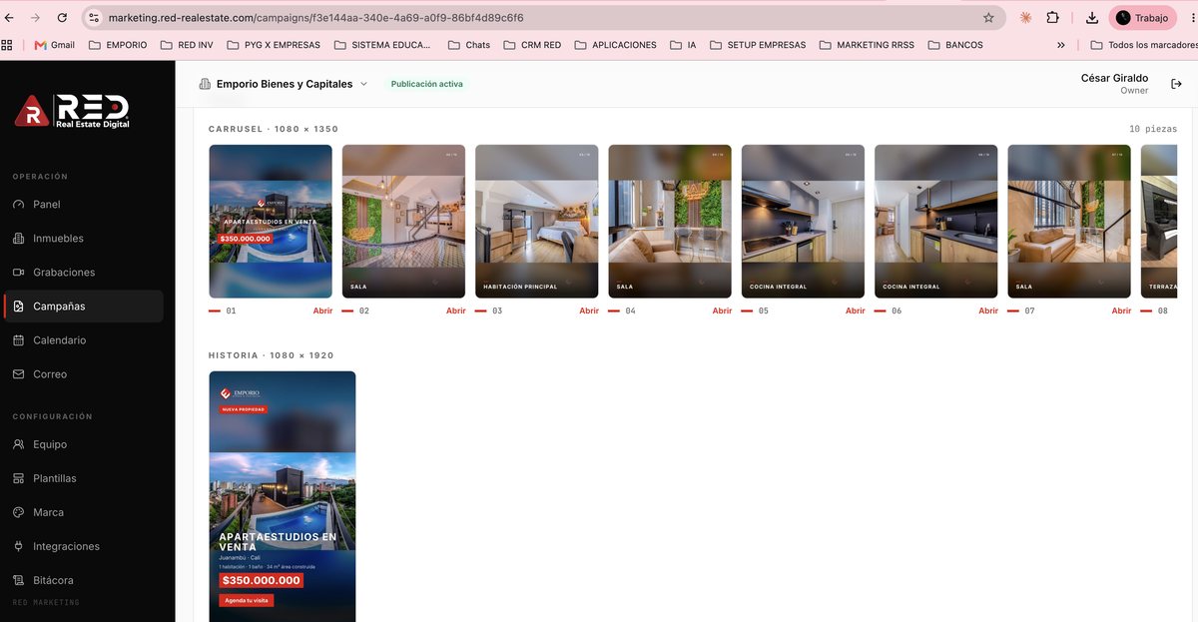This screenshot has width=1198, height=622.
Task: Click the logout icon beside César Giraldo
Action: tap(1176, 84)
